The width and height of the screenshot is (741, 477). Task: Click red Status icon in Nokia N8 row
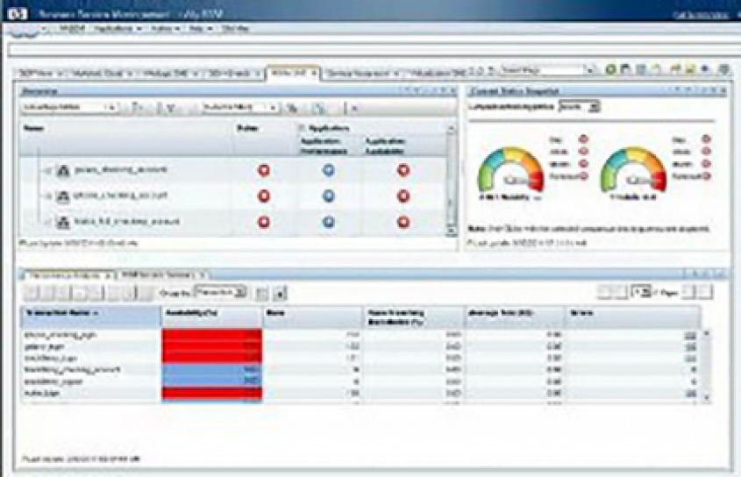tap(264, 222)
